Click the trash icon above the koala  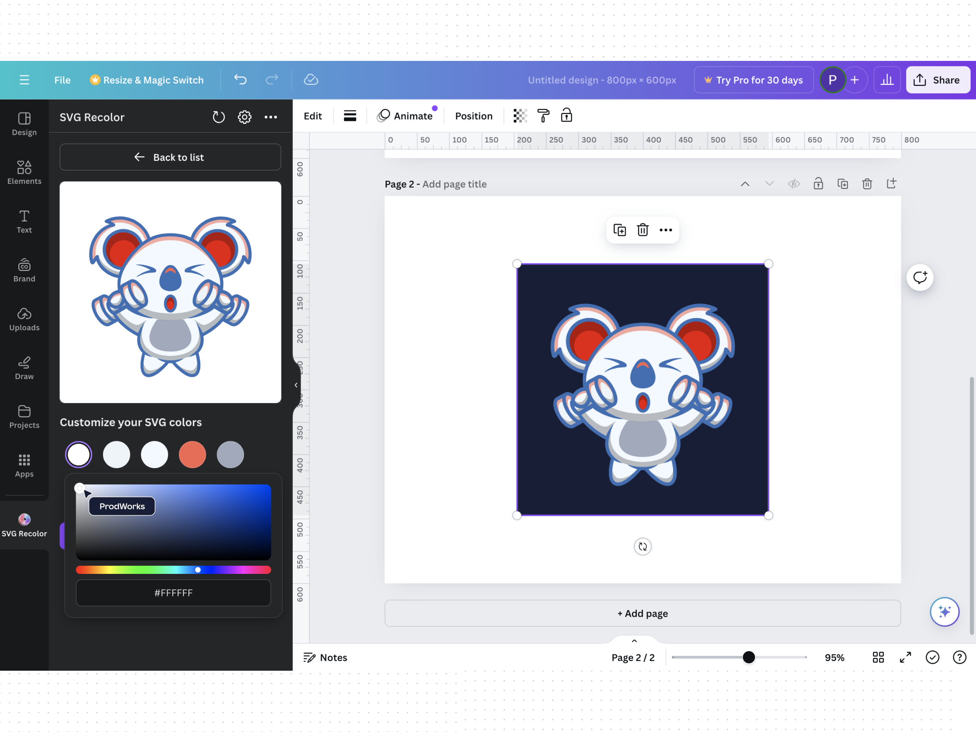[x=643, y=230]
